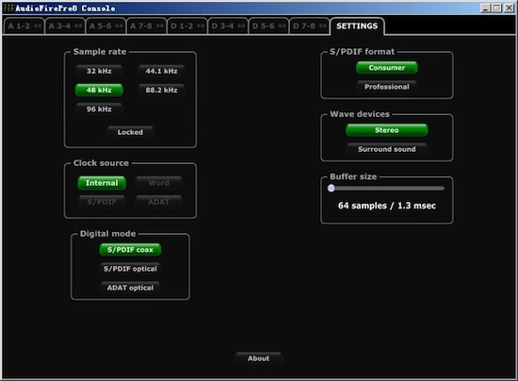This screenshot has height=381, width=518.
Task: Switch digital mode to S/PDIF optical
Action: click(130, 269)
